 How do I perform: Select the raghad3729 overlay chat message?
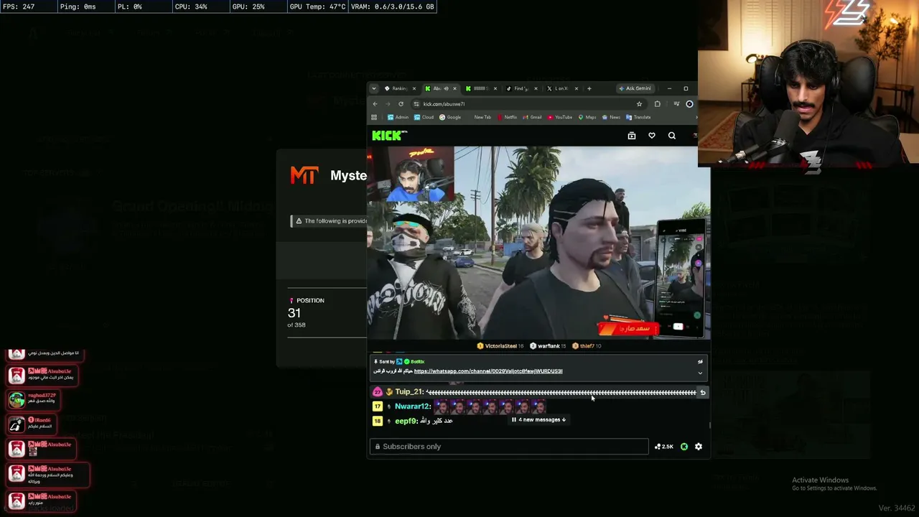(x=33, y=399)
